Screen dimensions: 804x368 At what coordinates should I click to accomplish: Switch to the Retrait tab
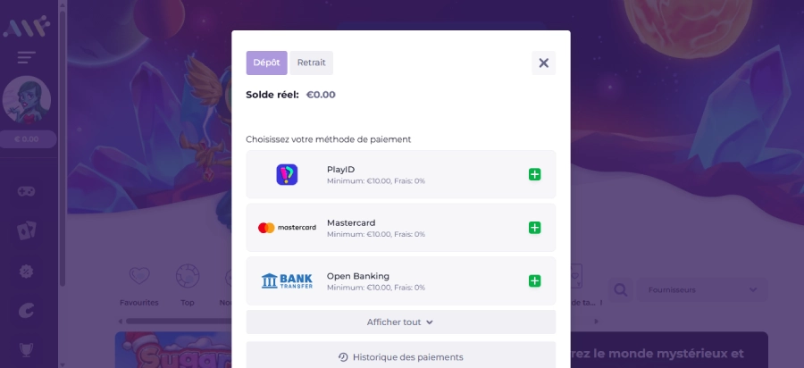311,63
